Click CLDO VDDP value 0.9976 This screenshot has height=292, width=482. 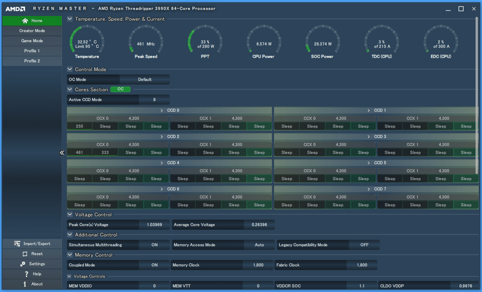466,286
